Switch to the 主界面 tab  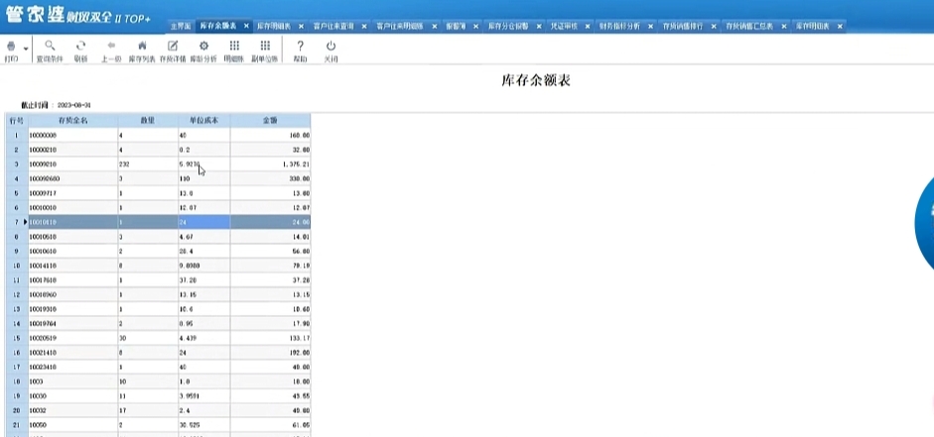pos(180,25)
